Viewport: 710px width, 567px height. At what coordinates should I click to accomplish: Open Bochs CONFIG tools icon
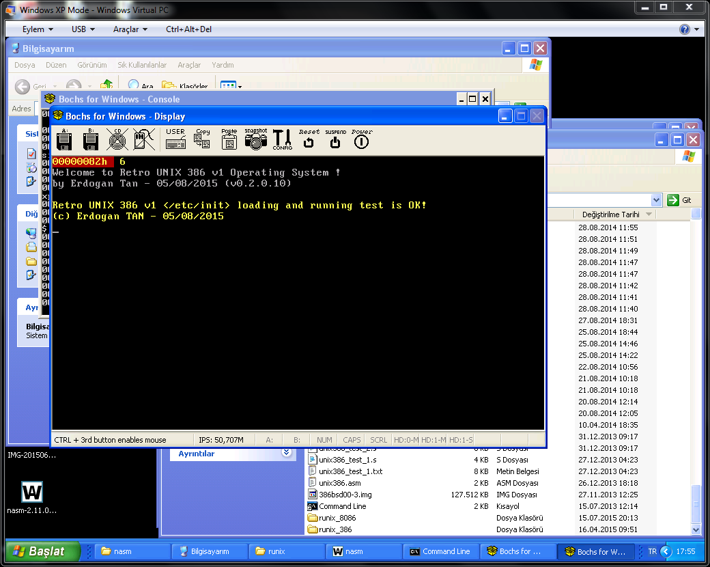coord(283,139)
